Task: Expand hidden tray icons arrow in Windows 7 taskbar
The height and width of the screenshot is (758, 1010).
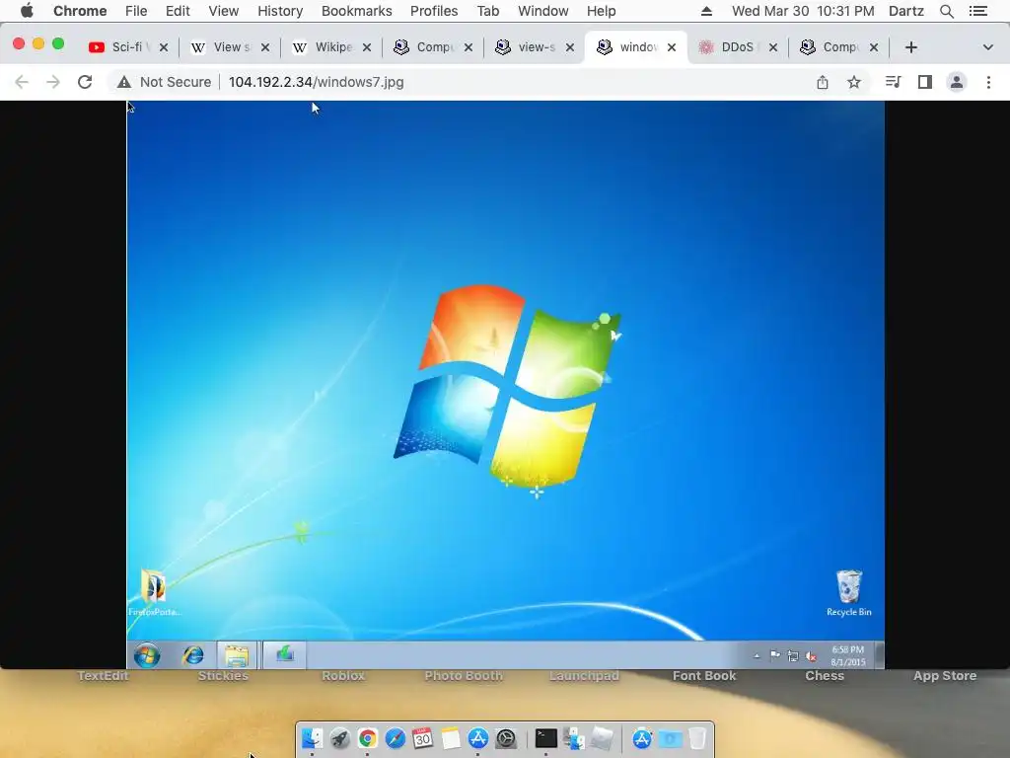Action: pos(757,656)
